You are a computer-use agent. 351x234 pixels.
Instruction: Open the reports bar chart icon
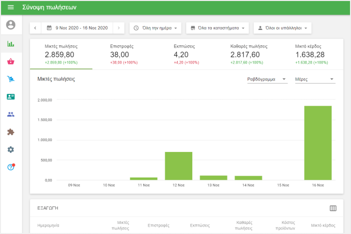[10, 43]
